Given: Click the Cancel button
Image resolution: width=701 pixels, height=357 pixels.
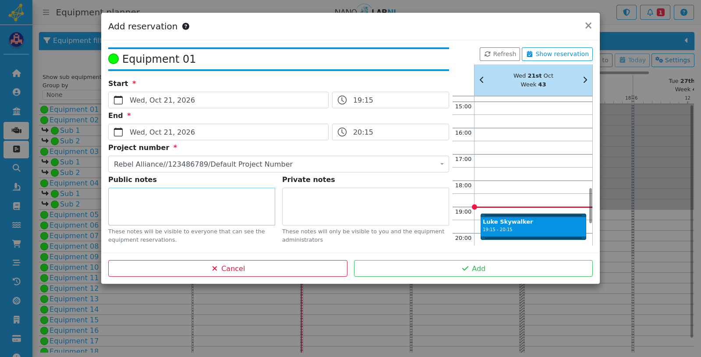Looking at the screenshot, I should pyautogui.click(x=228, y=268).
